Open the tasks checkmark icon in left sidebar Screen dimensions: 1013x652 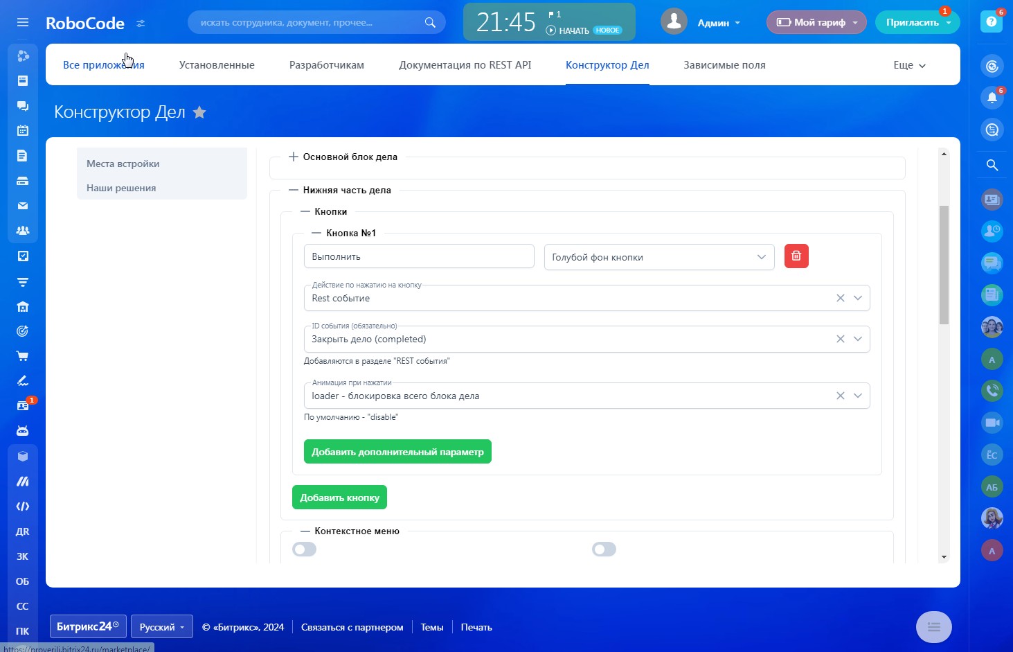pos(23,256)
